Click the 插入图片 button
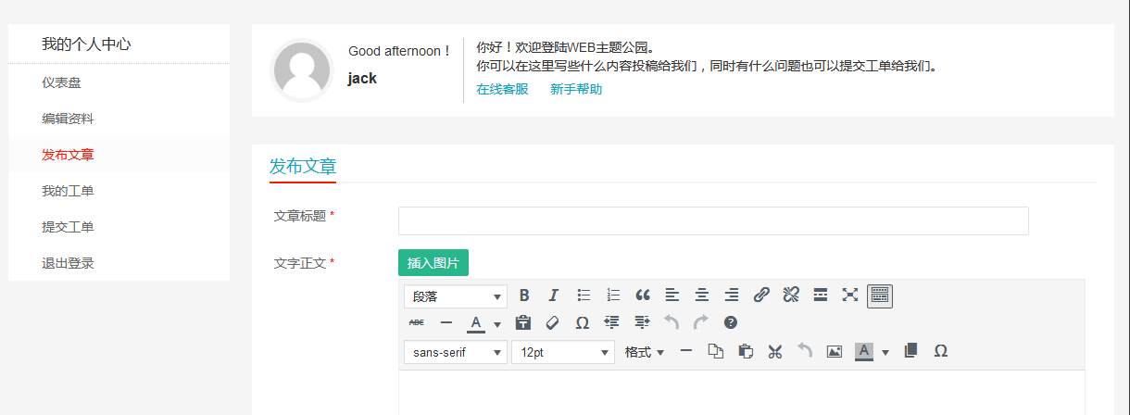1130x415 pixels. pos(433,263)
